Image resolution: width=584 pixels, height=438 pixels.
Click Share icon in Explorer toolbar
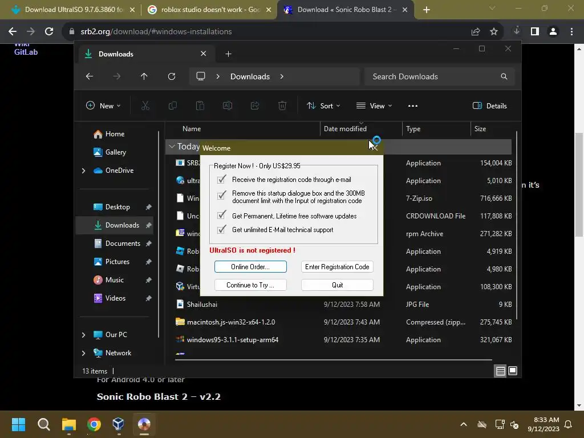(x=255, y=106)
